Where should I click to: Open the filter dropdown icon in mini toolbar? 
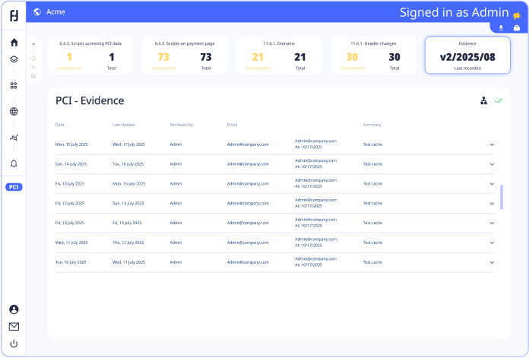coord(33,45)
